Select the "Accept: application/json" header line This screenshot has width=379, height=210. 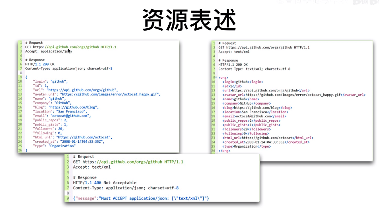click(49, 51)
